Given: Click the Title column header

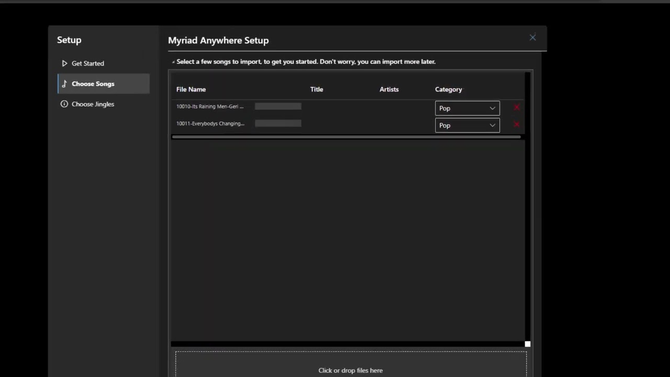Looking at the screenshot, I should pos(317,90).
